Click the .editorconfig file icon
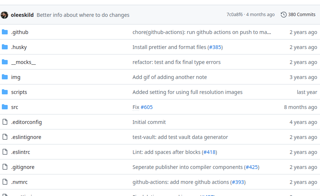 [5, 122]
